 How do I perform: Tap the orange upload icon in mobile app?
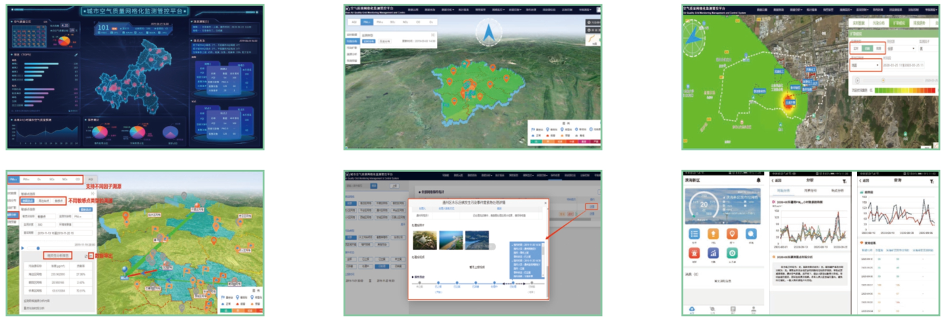coord(713,234)
